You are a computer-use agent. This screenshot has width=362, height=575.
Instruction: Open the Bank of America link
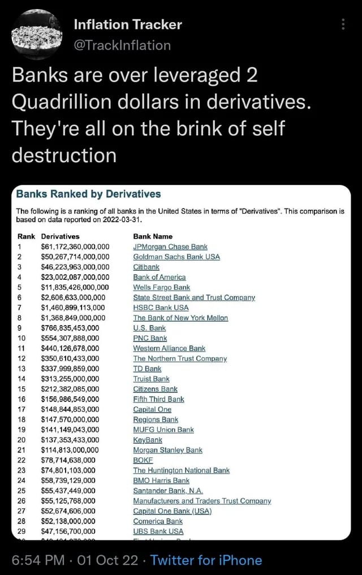point(160,277)
